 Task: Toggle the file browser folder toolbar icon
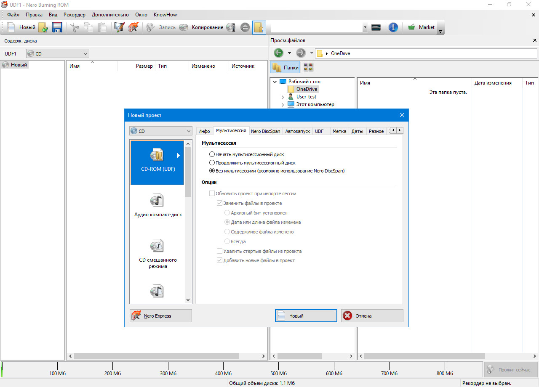pyautogui.click(x=259, y=27)
